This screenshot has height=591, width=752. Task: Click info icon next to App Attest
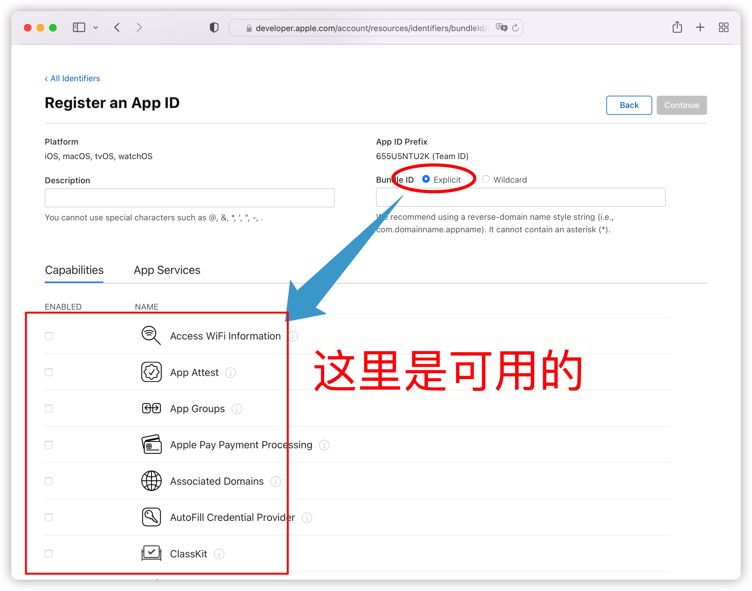[x=231, y=373]
